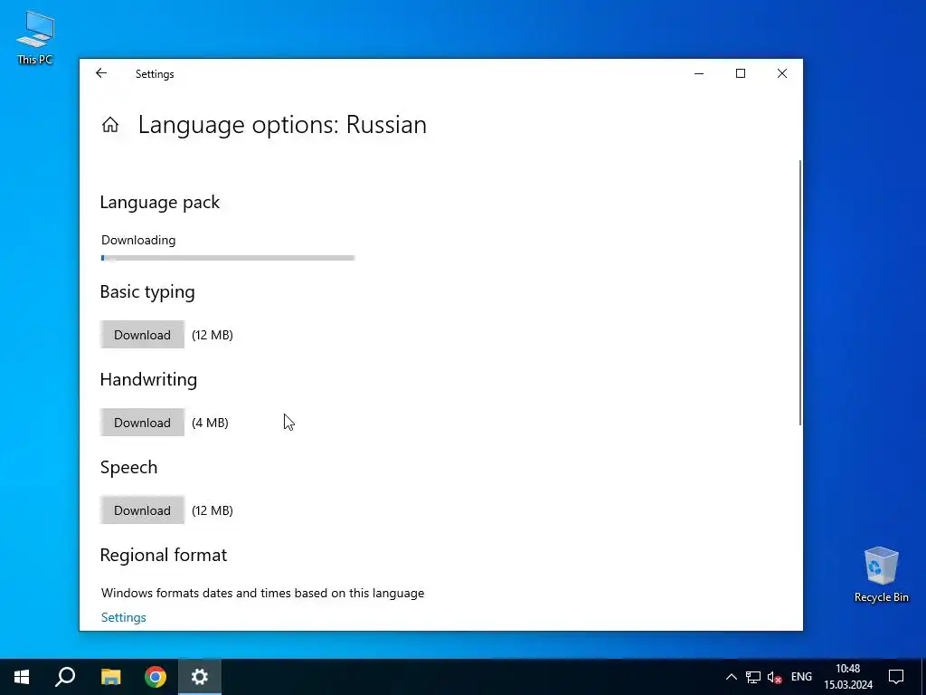Image resolution: width=926 pixels, height=695 pixels.
Task: Download the Speech feature
Action: [x=142, y=510]
